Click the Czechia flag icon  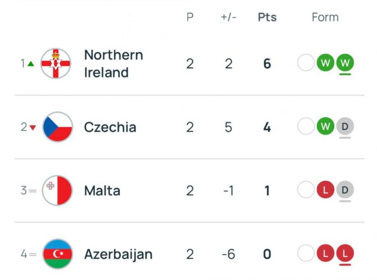pos(58,127)
